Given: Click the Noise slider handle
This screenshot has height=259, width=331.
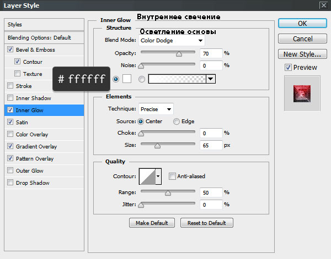Looking at the screenshot, I should [141, 66].
